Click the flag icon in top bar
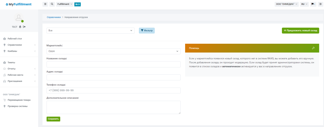The height and width of the screenshot is (127, 324). point(313,4)
